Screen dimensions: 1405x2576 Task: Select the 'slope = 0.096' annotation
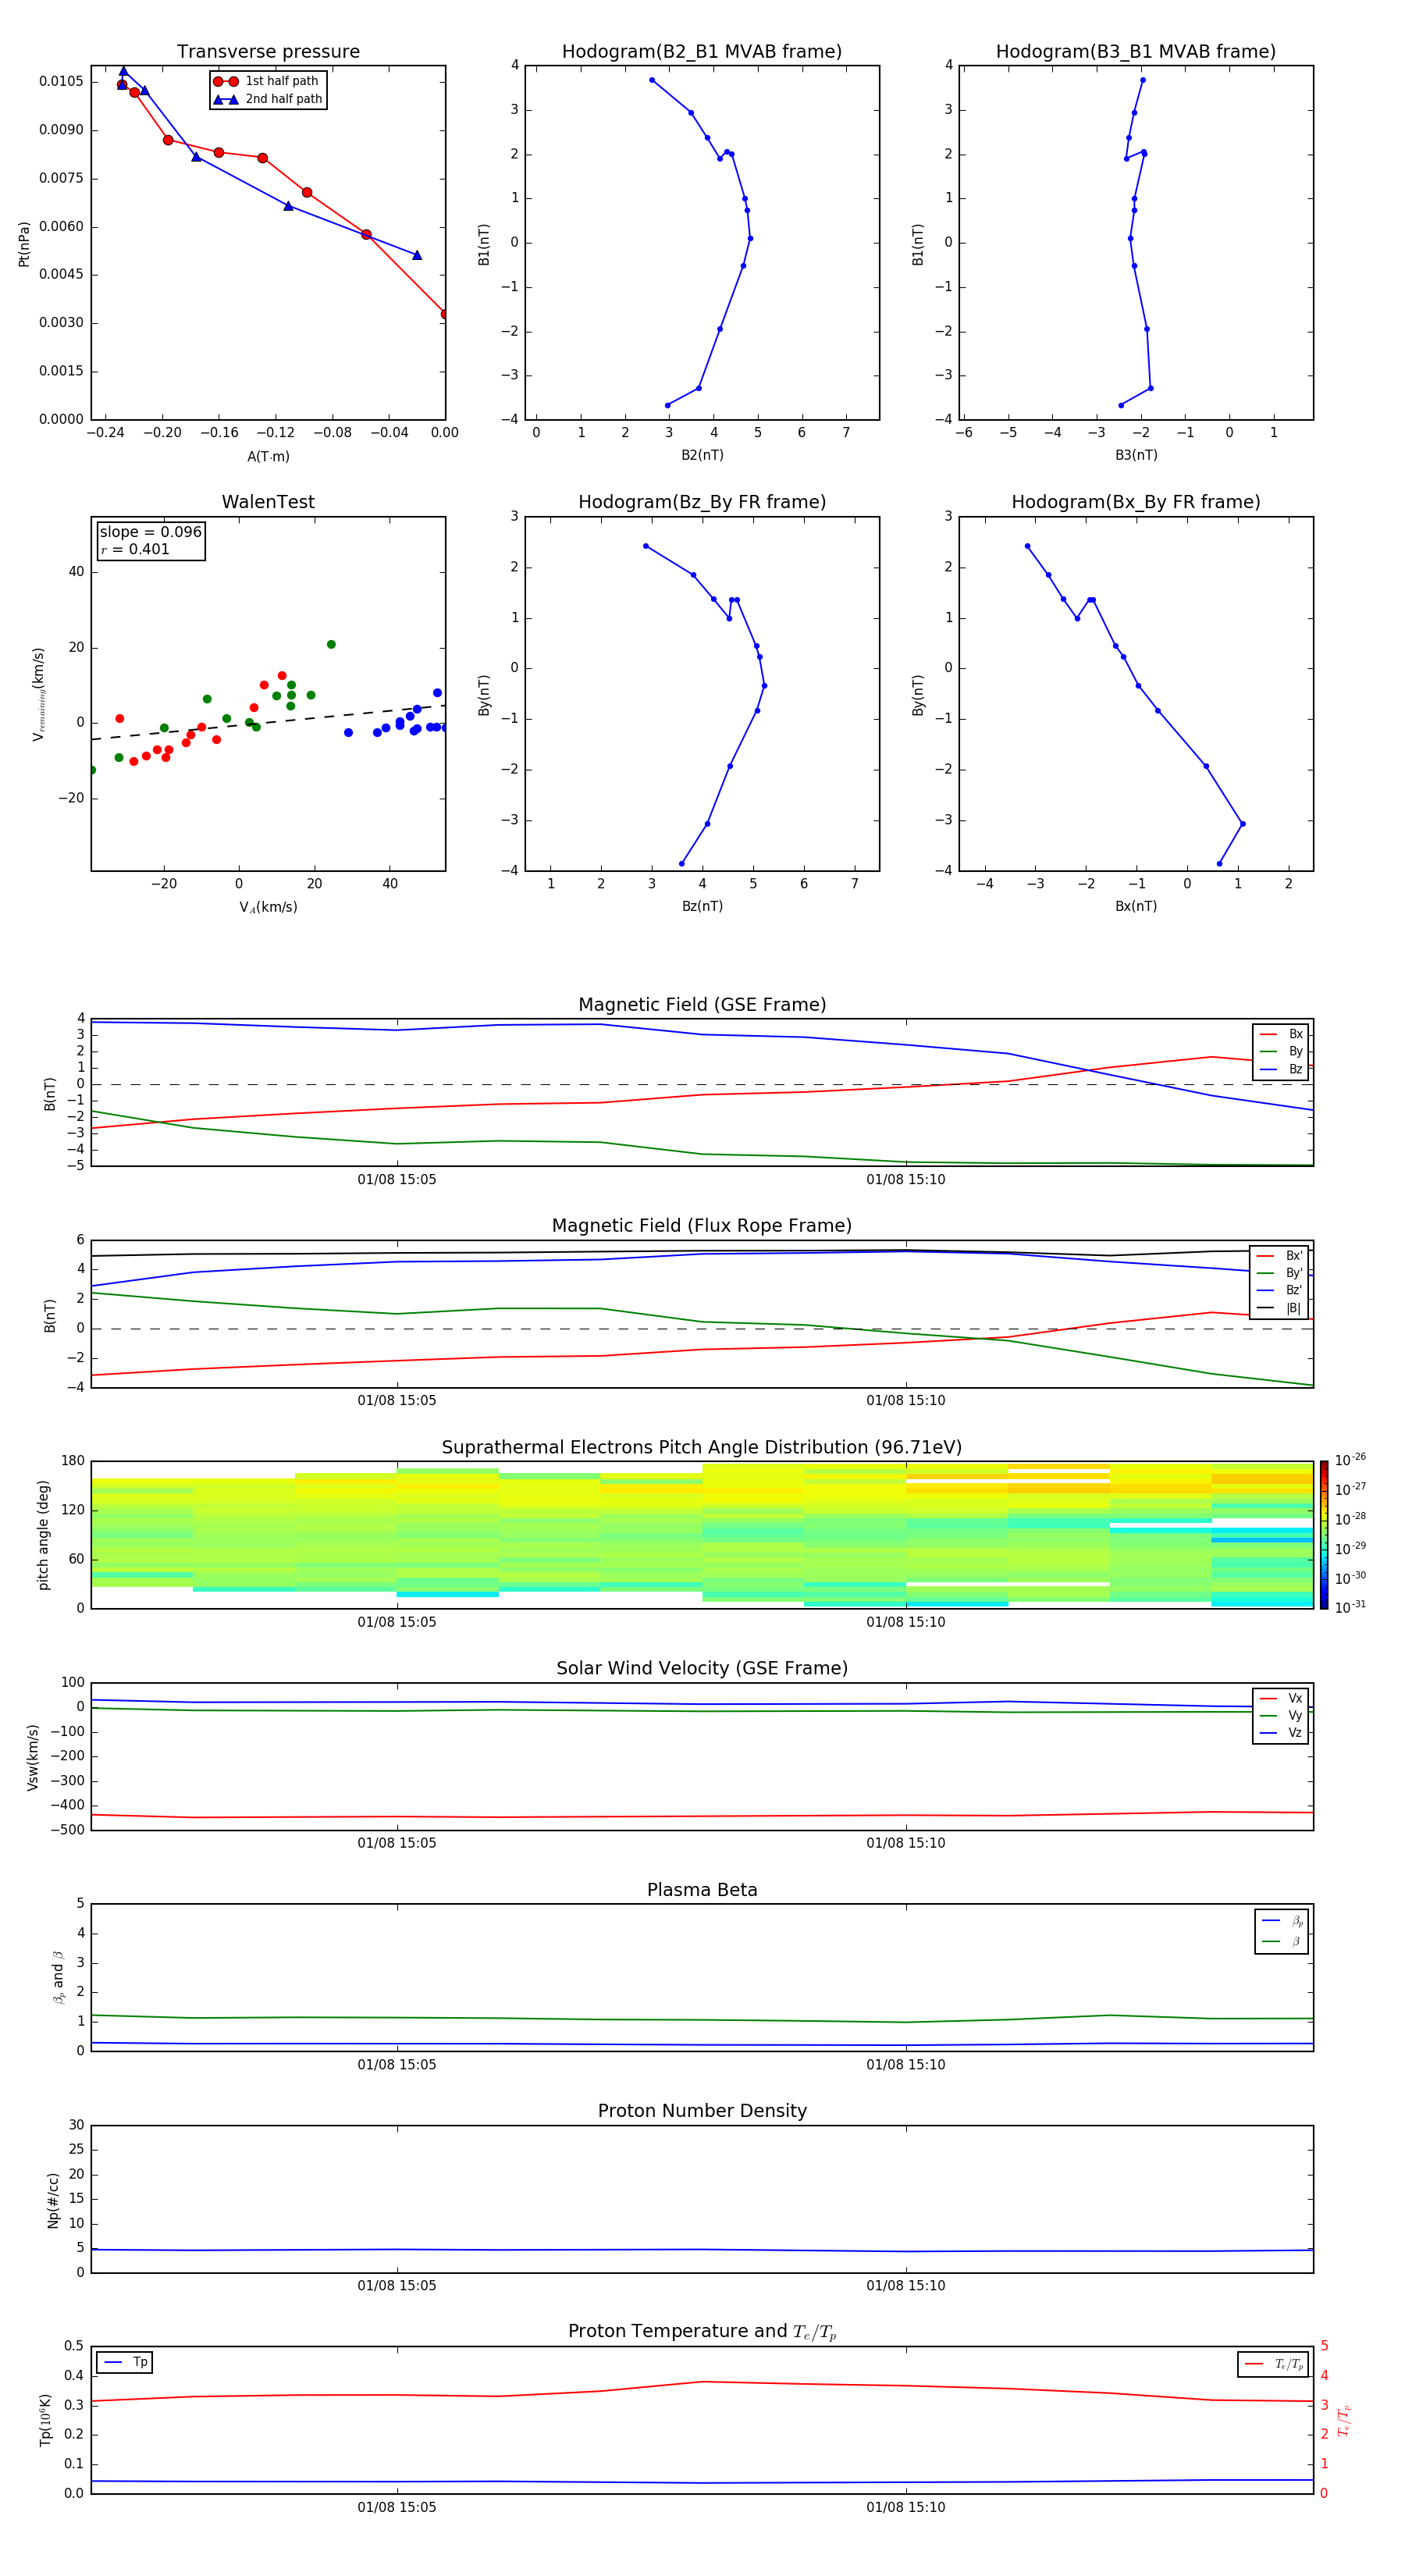click(x=151, y=532)
